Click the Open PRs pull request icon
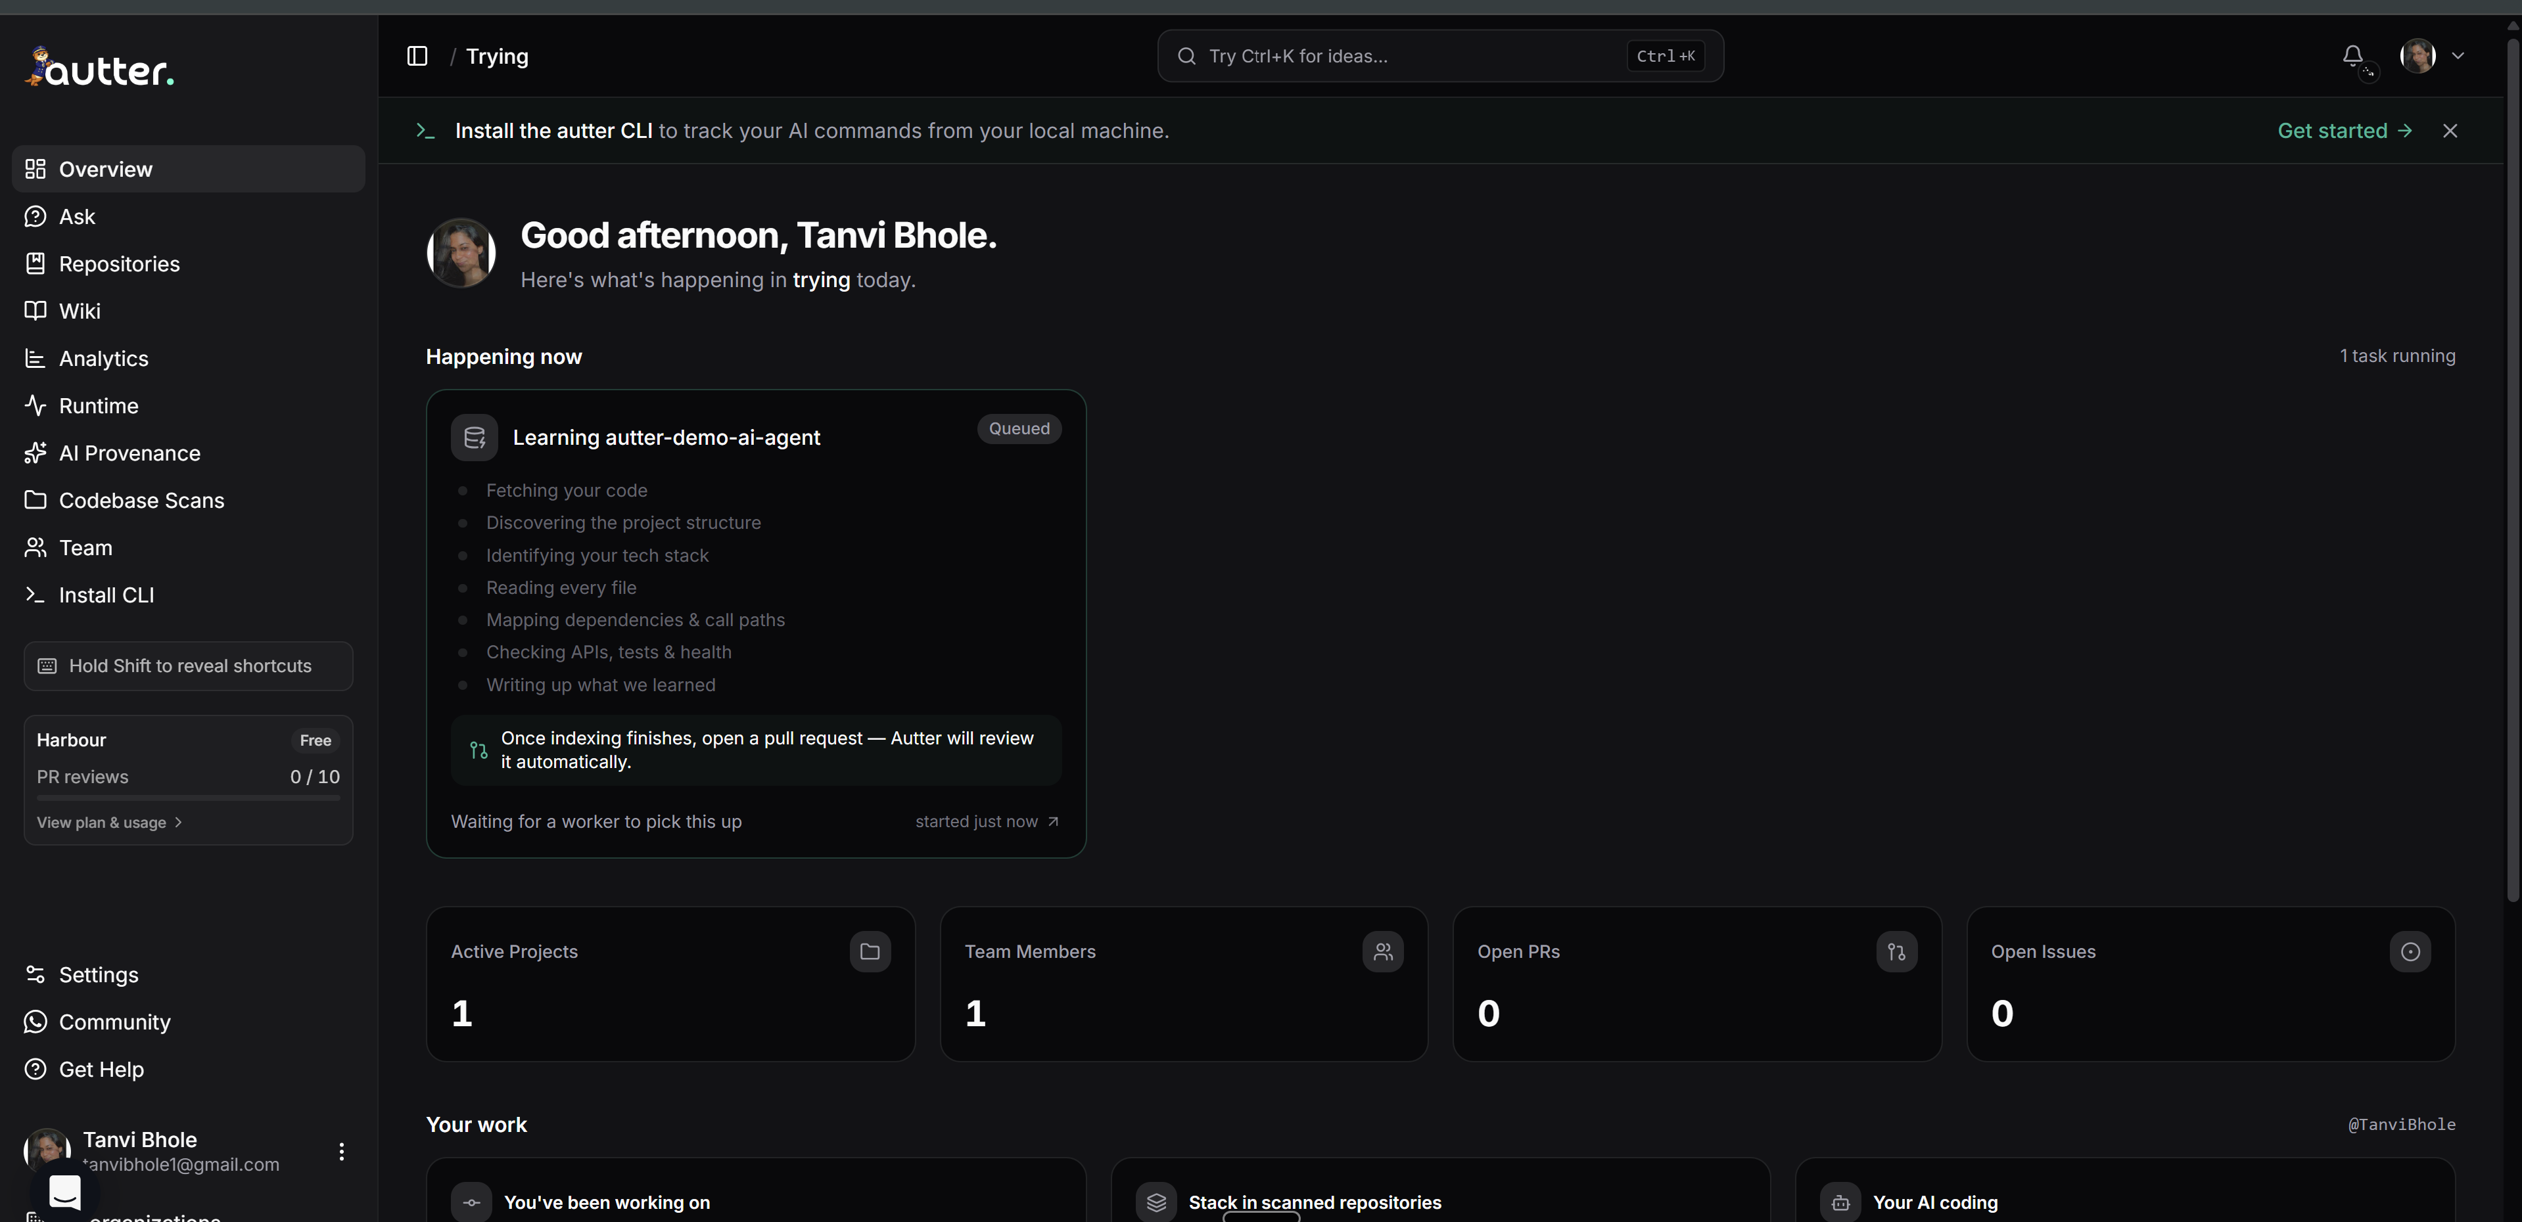The image size is (2522, 1222). click(1896, 952)
